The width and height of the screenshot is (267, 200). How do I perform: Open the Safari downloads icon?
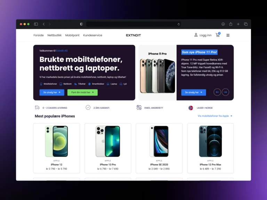(x=223, y=24)
